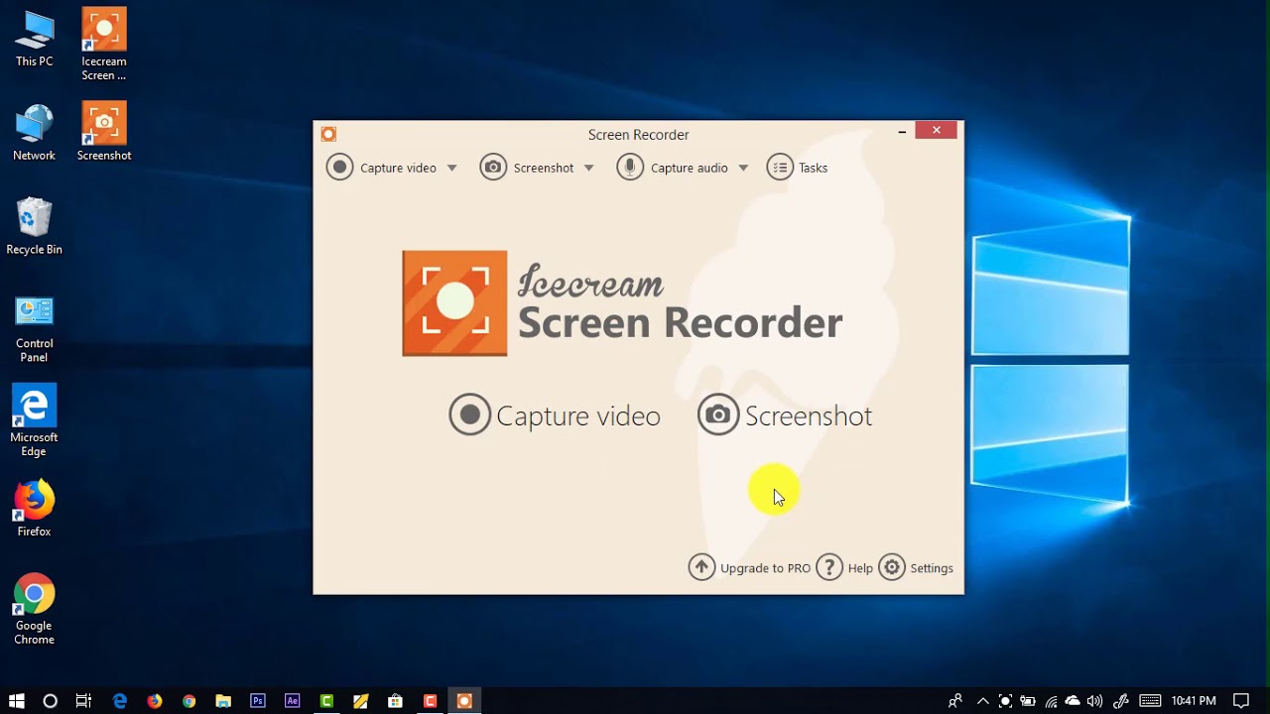Click the Screen Recorder tray icon
The height and width of the screenshot is (714, 1270).
[1005, 700]
